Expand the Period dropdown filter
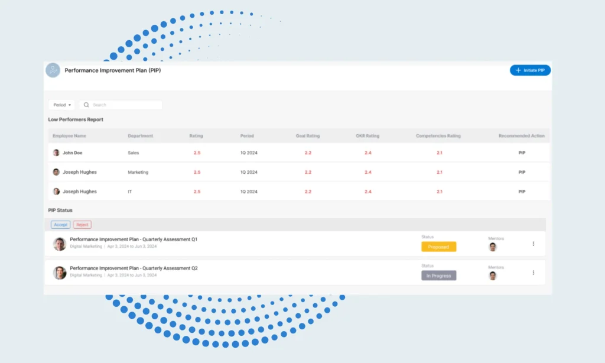This screenshot has width=605, height=363. click(x=61, y=105)
